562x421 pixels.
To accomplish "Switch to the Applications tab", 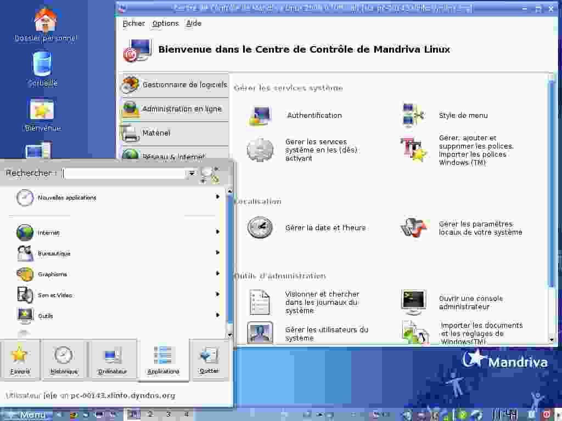I will tap(163, 359).
